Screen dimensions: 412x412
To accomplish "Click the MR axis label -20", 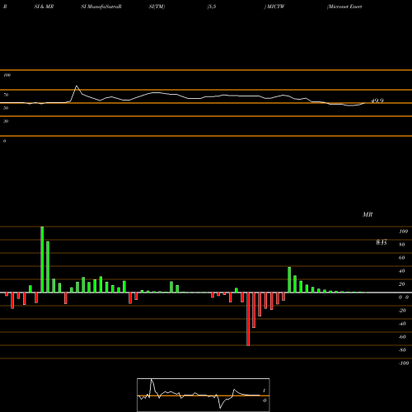I will click(402, 311).
